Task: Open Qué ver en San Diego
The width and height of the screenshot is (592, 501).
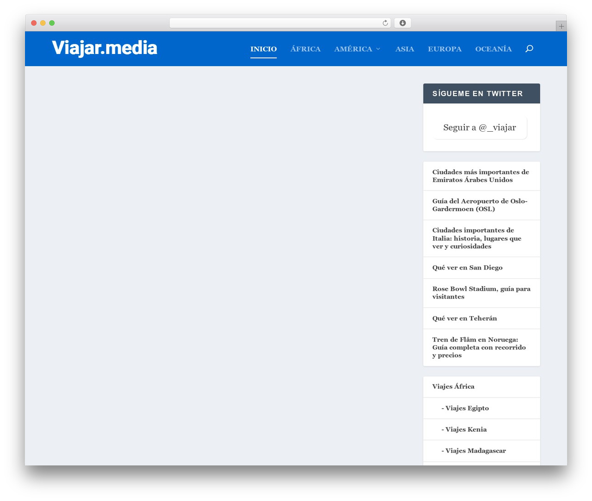Action: coord(467,268)
